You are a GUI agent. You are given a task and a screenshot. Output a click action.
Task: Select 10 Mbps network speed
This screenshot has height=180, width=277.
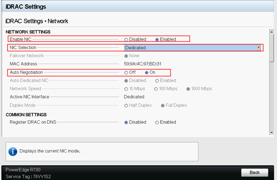126,89
